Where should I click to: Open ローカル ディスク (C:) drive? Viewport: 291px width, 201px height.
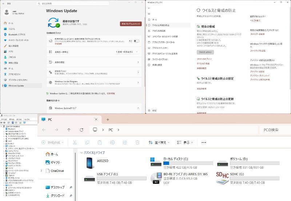[182, 163]
